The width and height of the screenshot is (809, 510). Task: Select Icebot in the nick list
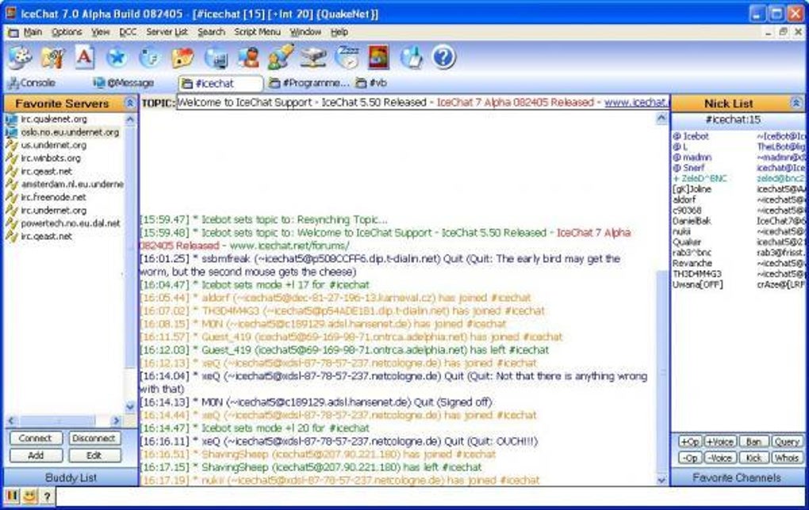[696, 136]
